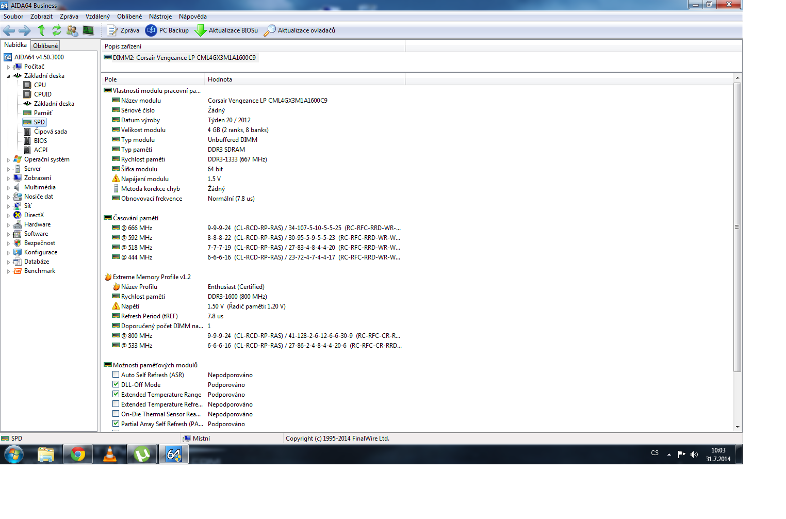Toggle the Partial Array Self Refresh checkbox
786x519 pixels.
click(x=116, y=424)
